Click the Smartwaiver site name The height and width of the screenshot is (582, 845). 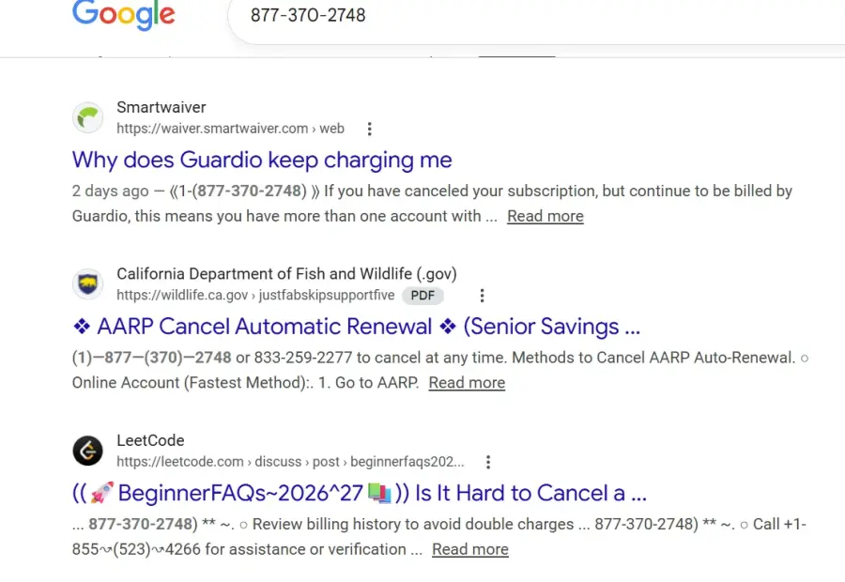click(161, 107)
